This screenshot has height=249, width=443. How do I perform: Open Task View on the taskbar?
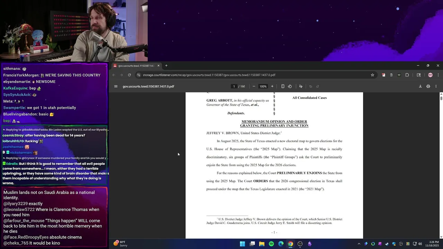tap(252, 244)
